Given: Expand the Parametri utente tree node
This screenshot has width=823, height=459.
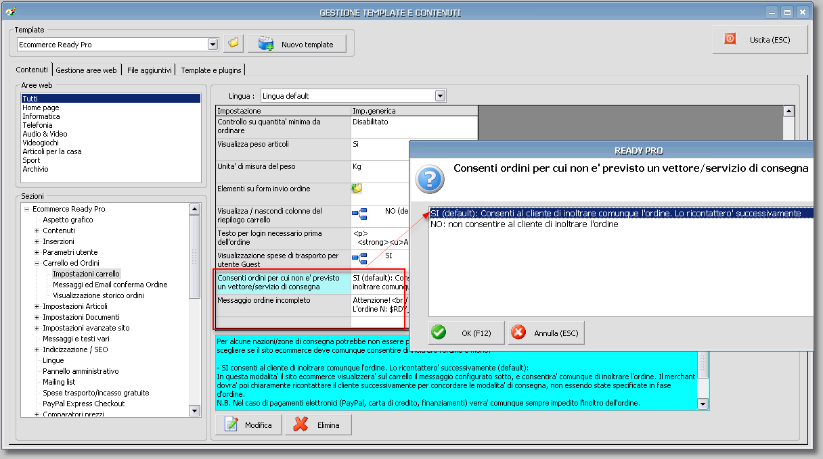Looking at the screenshot, I should pos(37,252).
